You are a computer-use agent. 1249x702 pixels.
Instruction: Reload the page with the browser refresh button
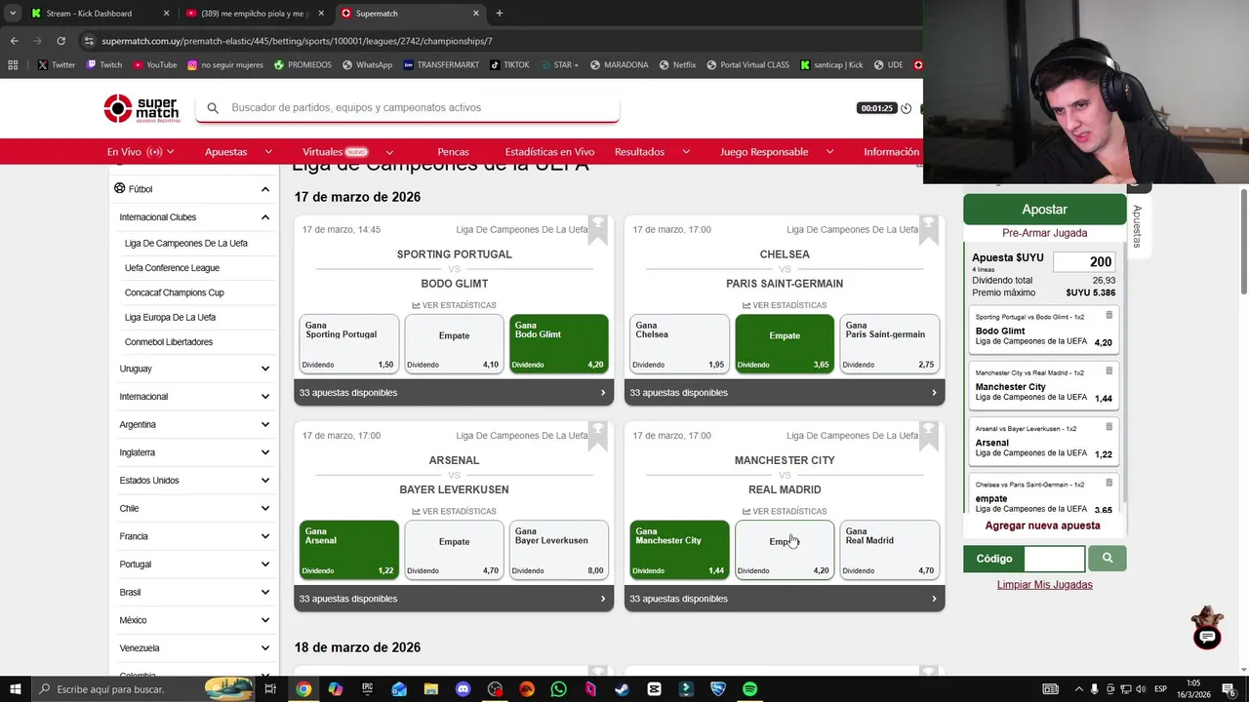point(60,41)
